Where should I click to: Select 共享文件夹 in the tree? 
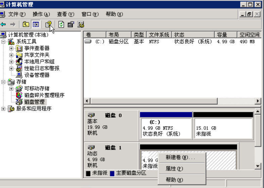(37, 55)
